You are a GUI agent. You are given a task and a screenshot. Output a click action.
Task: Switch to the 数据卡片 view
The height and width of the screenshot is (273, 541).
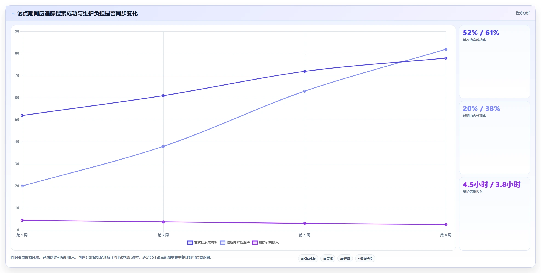[365, 259]
